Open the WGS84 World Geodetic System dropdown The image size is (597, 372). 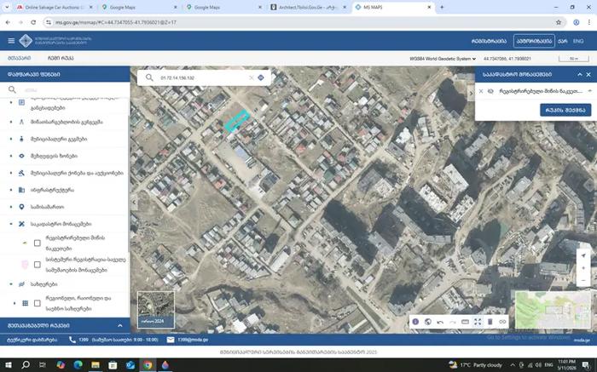pyautogui.click(x=443, y=59)
